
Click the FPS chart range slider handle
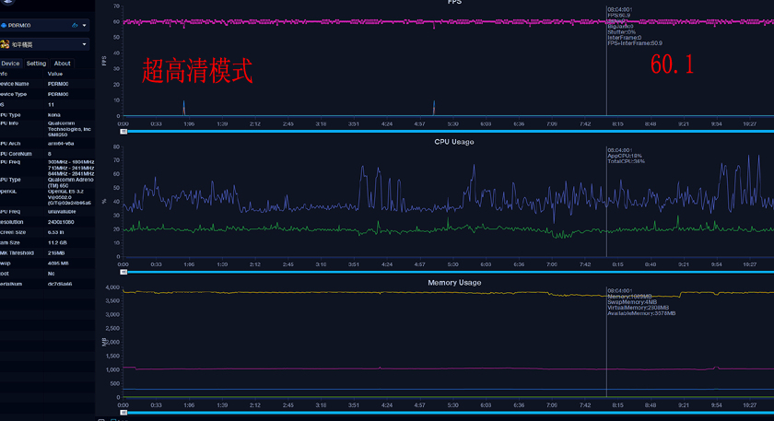click(x=123, y=132)
